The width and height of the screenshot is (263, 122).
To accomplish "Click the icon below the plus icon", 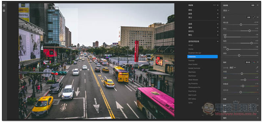I will point(4,10).
